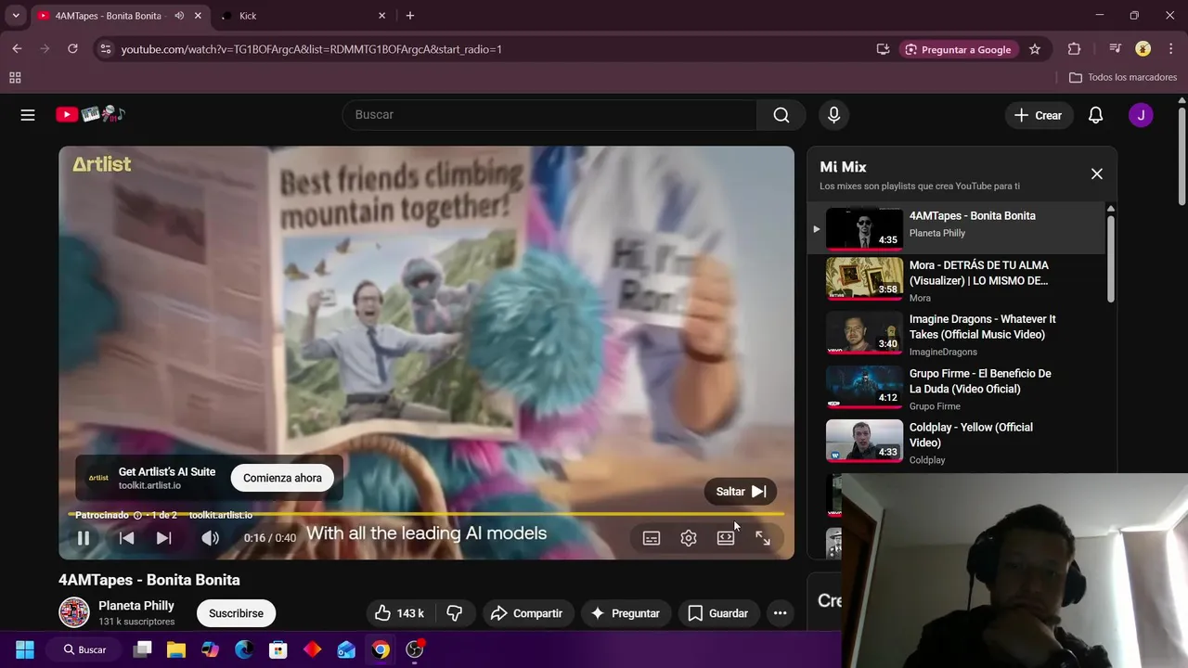Viewport: 1188px width, 668px height.
Task: Click the playlist panel scrollbar
Action: coord(1110,258)
